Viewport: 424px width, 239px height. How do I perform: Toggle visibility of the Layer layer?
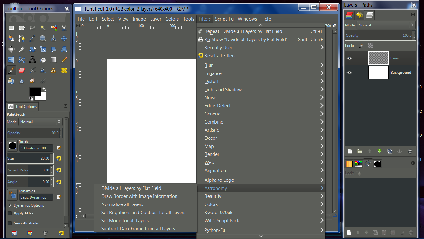coord(349,58)
